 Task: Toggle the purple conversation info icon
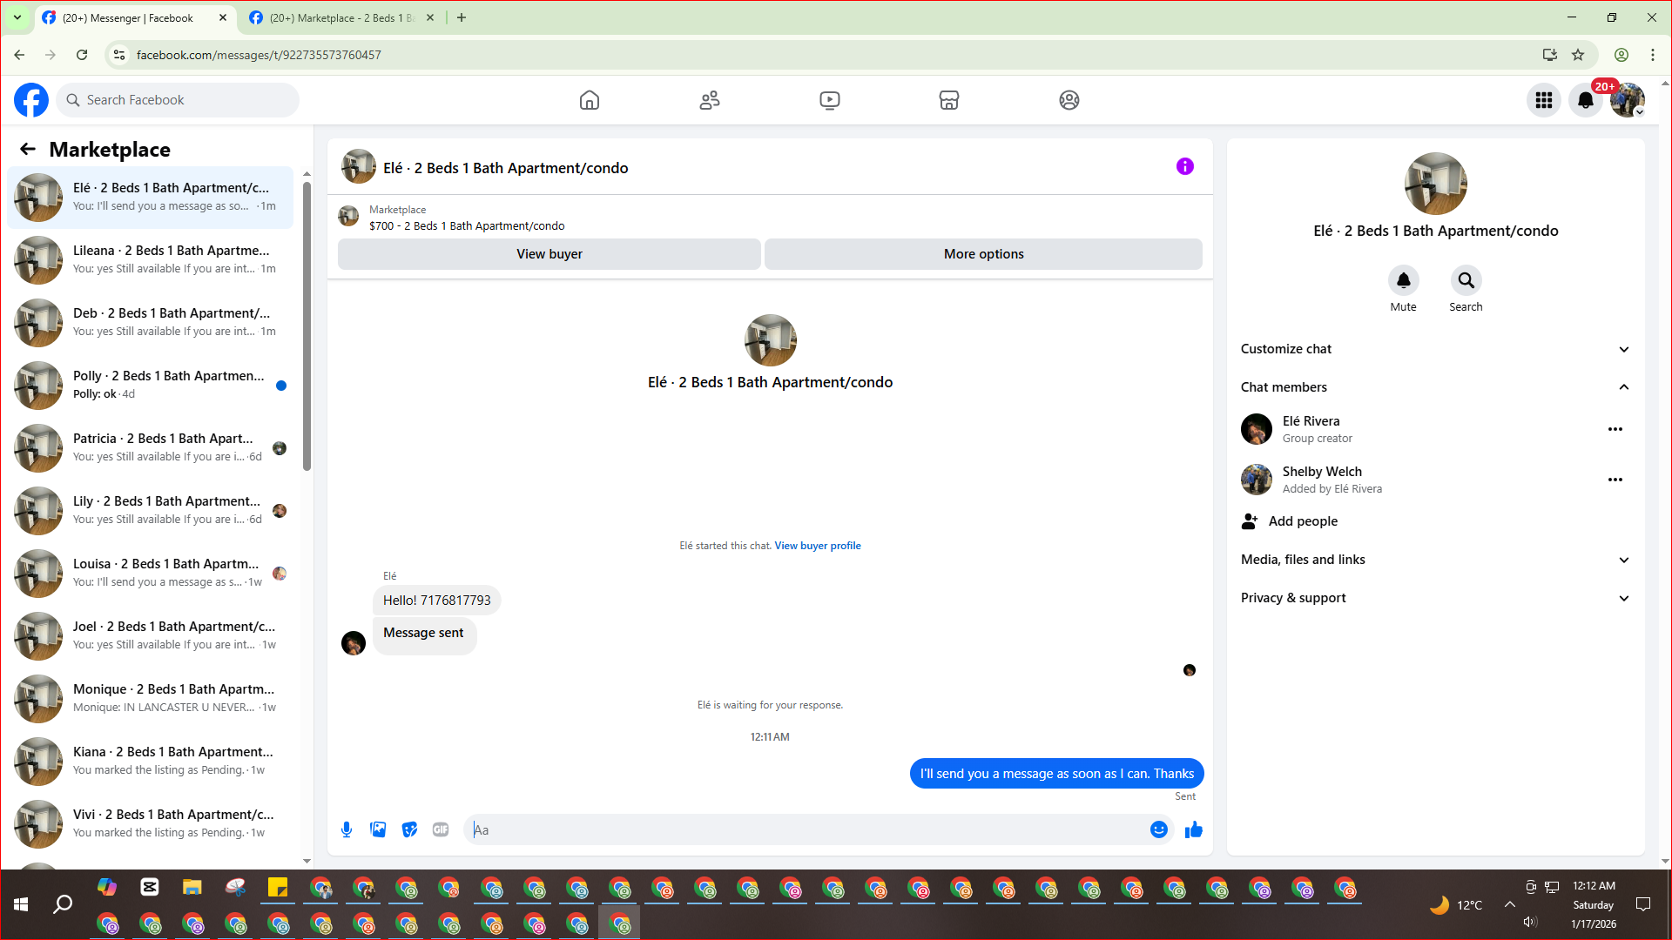point(1185,166)
